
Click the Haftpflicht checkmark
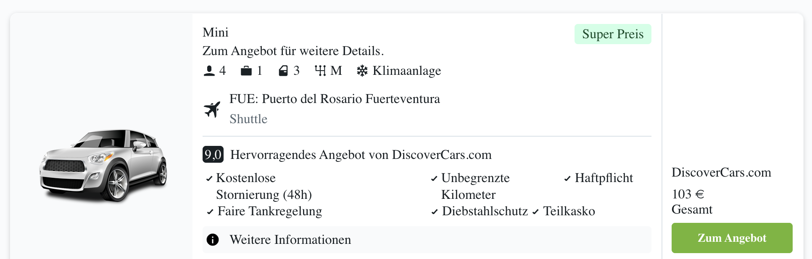(x=567, y=179)
